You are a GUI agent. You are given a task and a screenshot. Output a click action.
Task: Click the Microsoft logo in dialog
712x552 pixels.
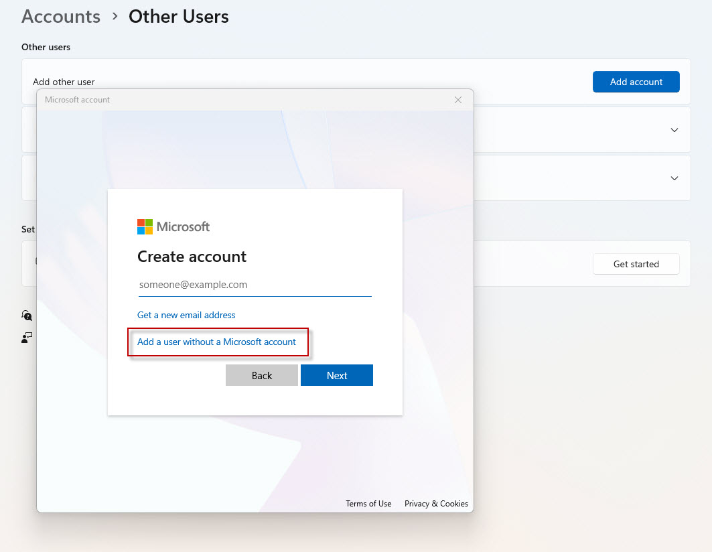(x=173, y=226)
